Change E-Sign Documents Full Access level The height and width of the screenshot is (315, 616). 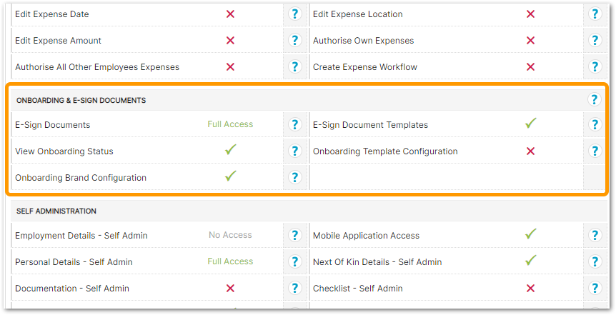click(230, 124)
